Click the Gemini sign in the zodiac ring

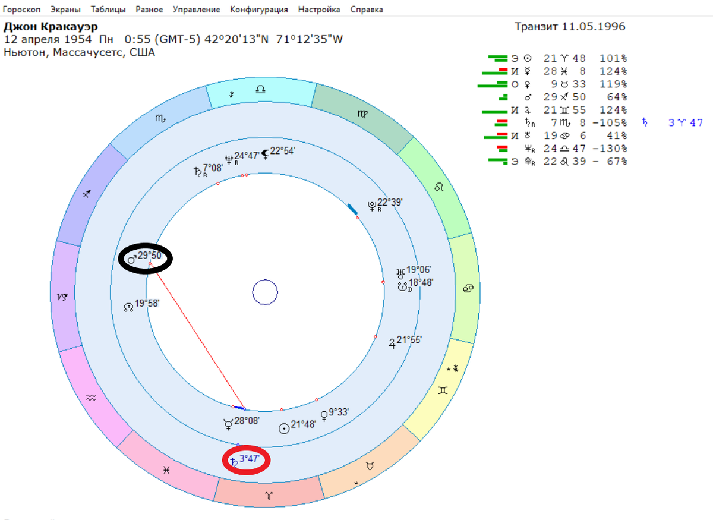pyautogui.click(x=443, y=390)
